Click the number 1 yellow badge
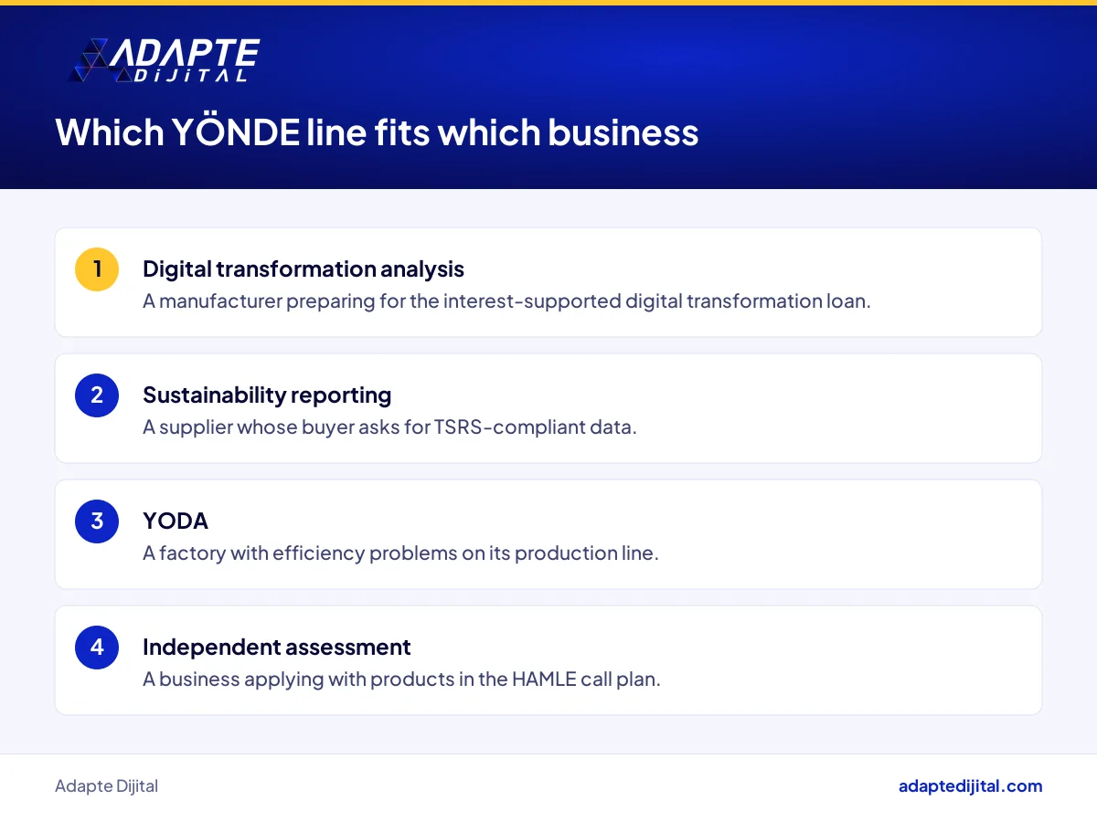 tap(97, 269)
